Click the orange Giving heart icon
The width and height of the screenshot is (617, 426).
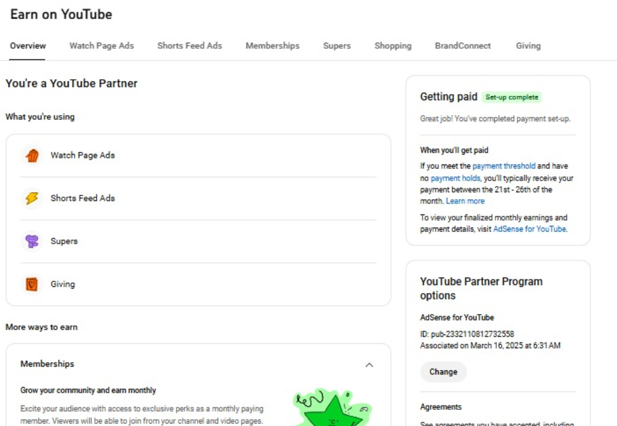[32, 284]
